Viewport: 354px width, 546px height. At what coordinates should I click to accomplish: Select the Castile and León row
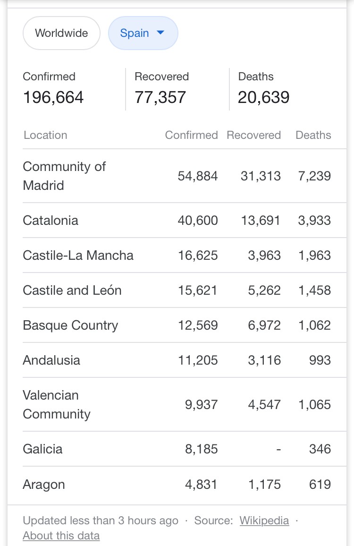pos(185,290)
